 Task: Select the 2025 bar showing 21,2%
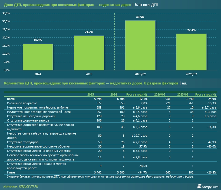click(89, 53)
